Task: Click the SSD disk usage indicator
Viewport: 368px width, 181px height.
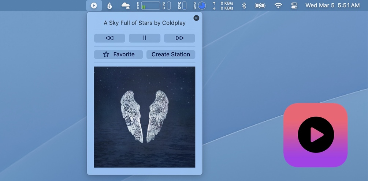Action: [x=200, y=5]
